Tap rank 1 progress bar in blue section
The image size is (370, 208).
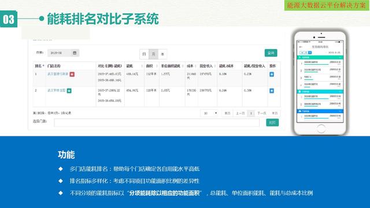(x=316, y=118)
